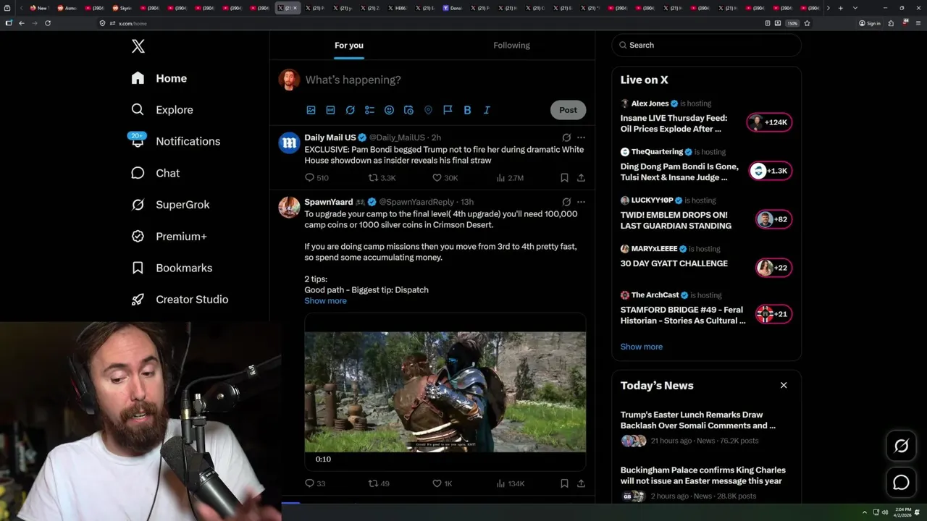Viewport: 927px width, 521px height.
Task: Repost the SpawnYaard post
Action: pos(379,483)
